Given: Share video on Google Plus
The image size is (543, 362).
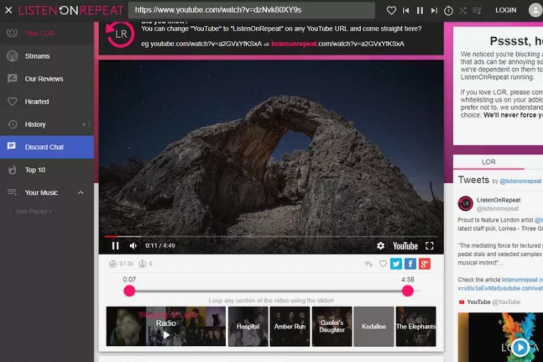Looking at the screenshot, I should point(425,264).
